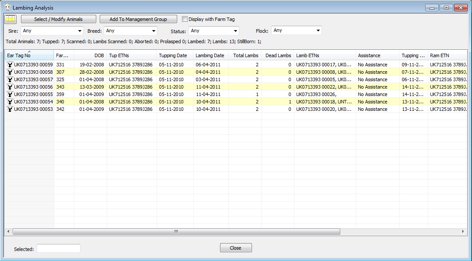Viewport: 472px width, 261px height.
Task: Sort by Dead Lambs column header
Action: 277,55
